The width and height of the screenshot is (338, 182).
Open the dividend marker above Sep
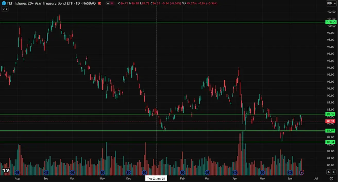coord(46,172)
